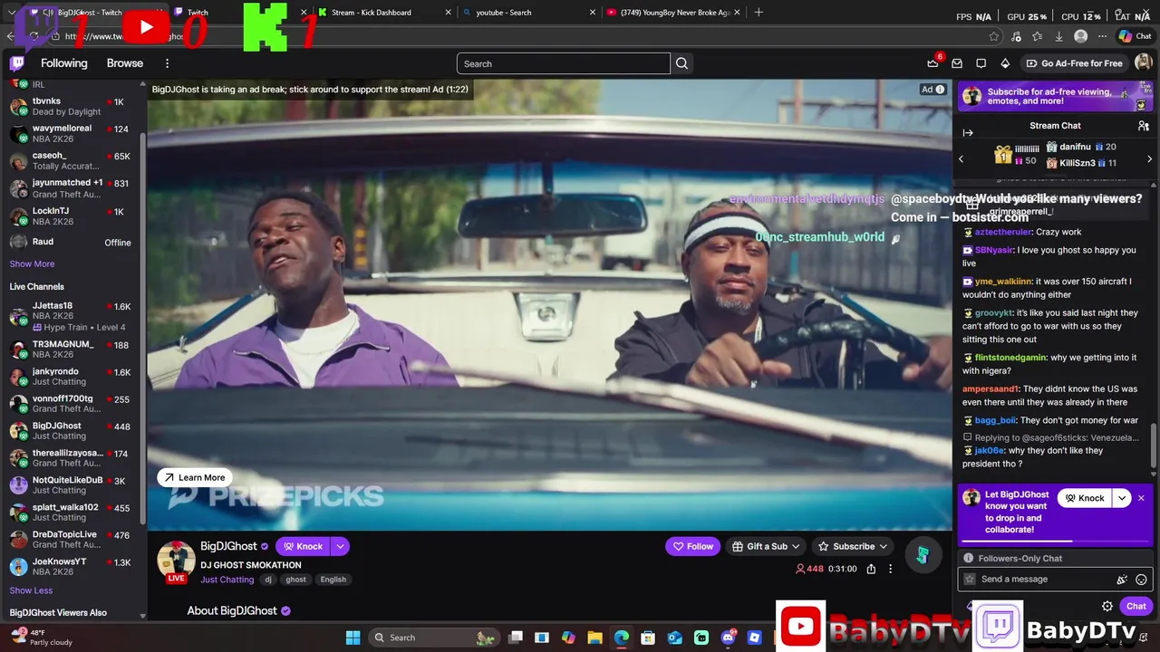The width and height of the screenshot is (1160, 652).
Task: Open DreDaTopicLive channel in sidebar
Action: (71, 540)
